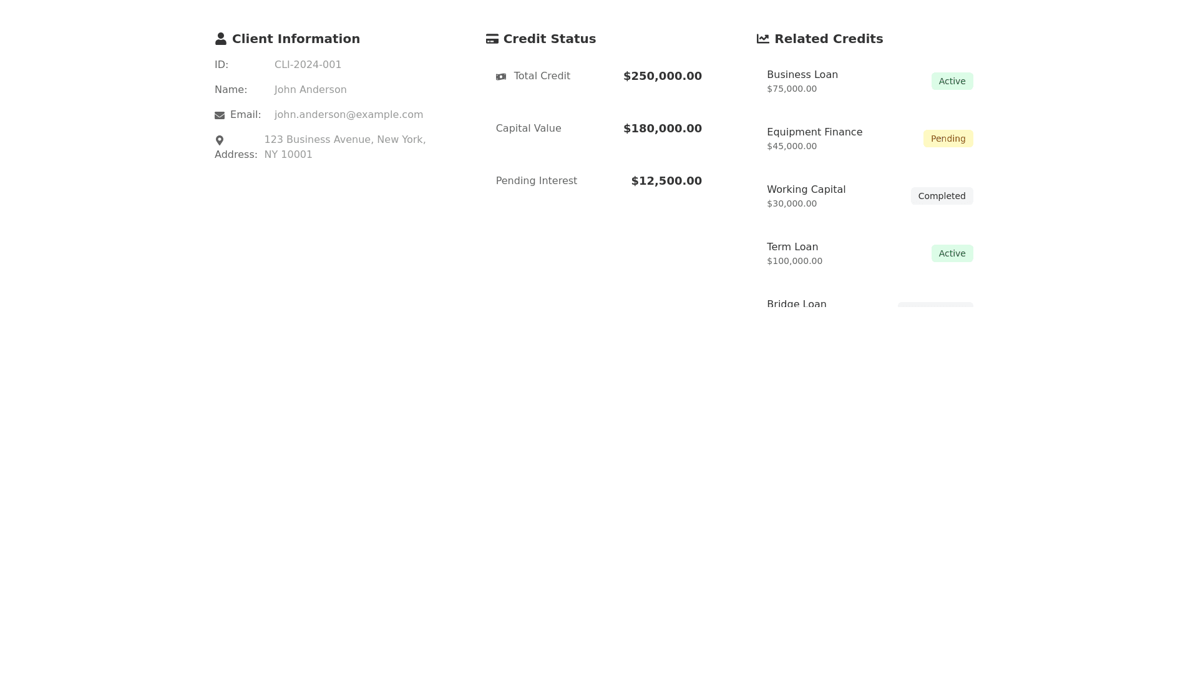Image resolution: width=1198 pixels, height=674 pixels.
Task: Click the Client Information user icon
Action: [220, 39]
